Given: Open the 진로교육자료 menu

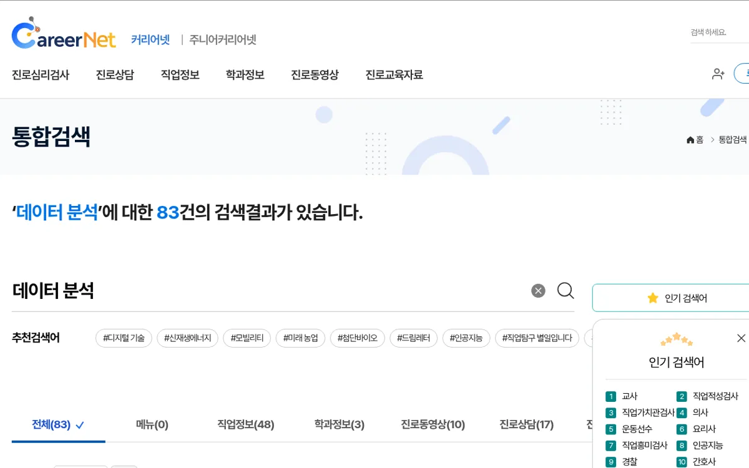Looking at the screenshot, I should [x=394, y=75].
